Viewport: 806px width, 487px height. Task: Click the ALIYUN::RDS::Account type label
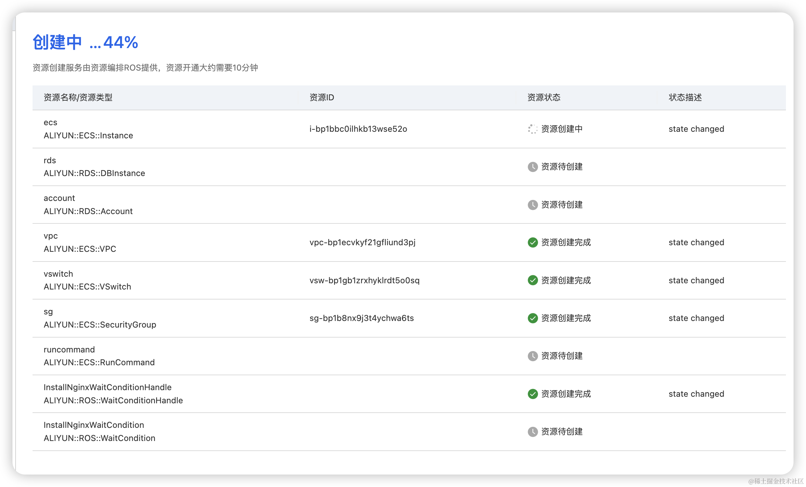pos(88,211)
